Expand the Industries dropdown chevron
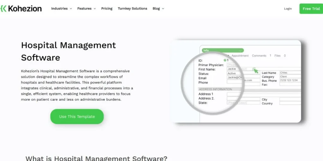 [x=71, y=8]
